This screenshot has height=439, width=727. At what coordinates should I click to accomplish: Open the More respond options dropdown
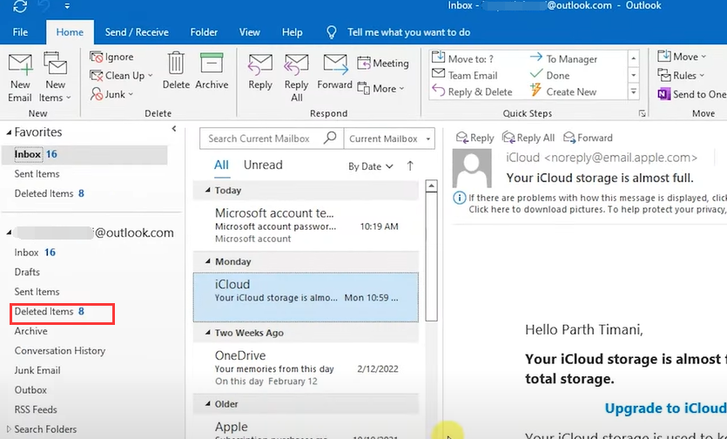coord(381,88)
